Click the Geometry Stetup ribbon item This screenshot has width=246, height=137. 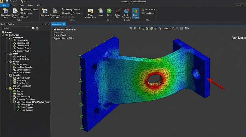click(x=29, y=10)
